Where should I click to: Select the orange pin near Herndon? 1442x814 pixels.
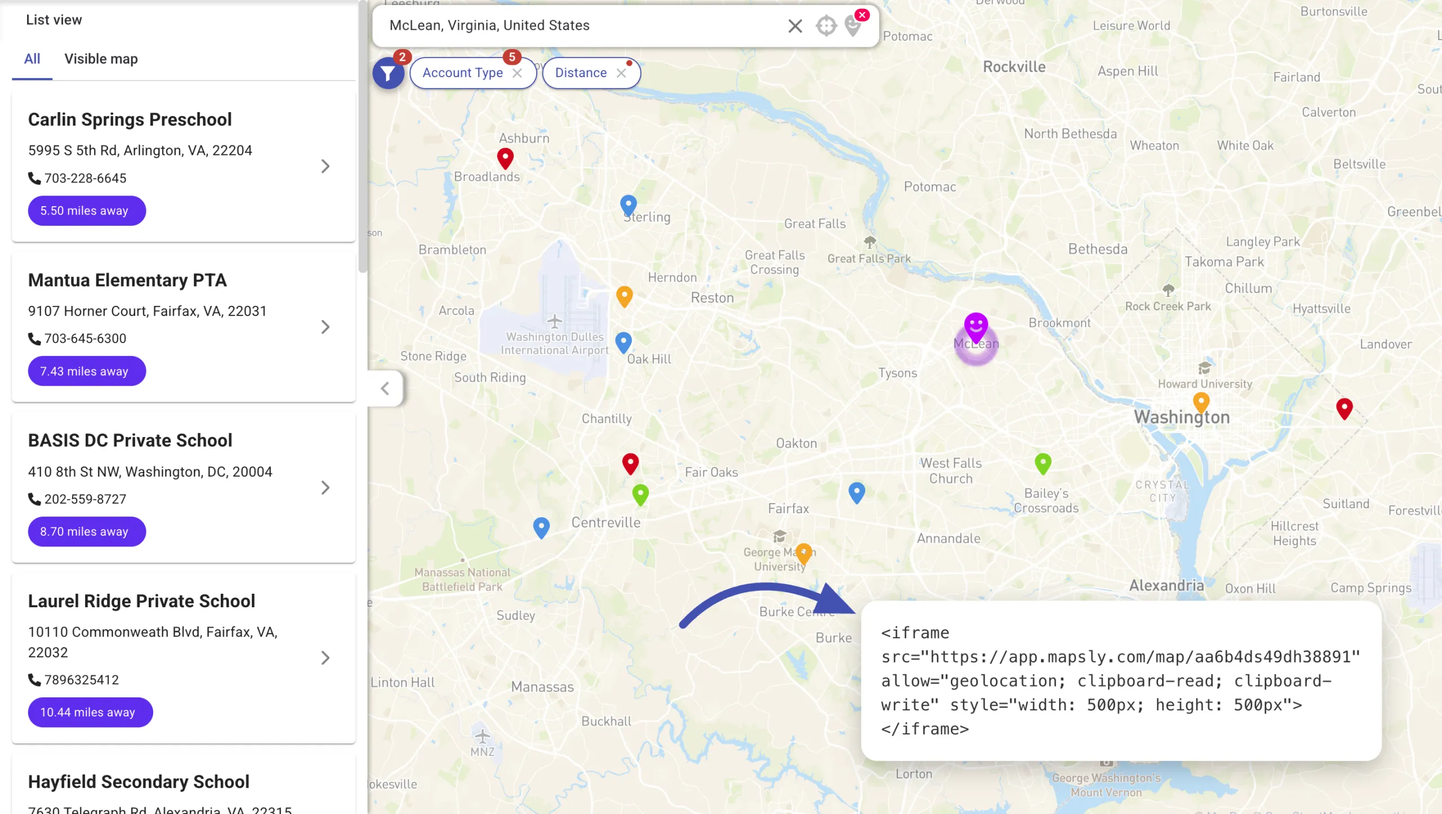click(624, 297)
